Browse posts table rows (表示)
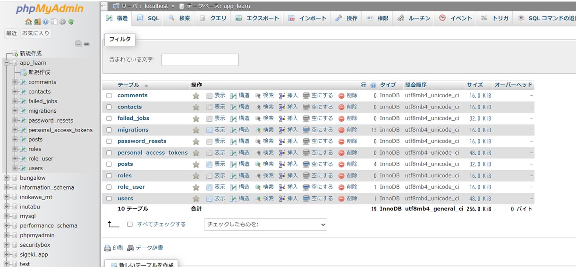The width and height of the screenshot is (576, 267). click(x=216, y=164)
